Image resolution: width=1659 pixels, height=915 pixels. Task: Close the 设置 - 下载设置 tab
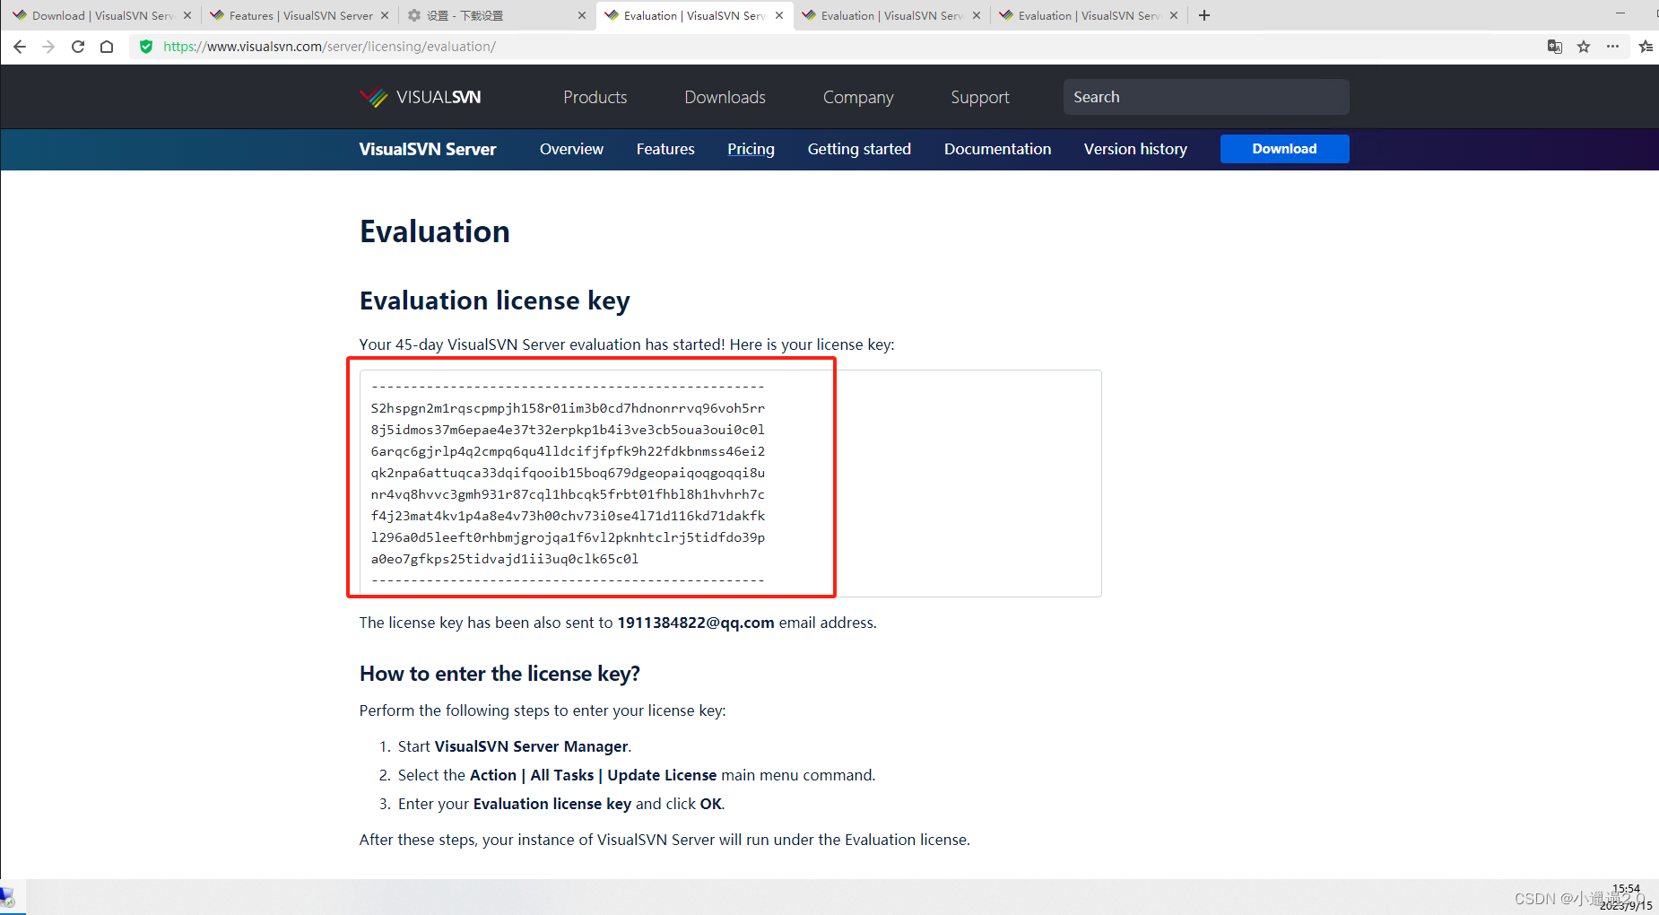pyautogui.click(x=582, y=15)
